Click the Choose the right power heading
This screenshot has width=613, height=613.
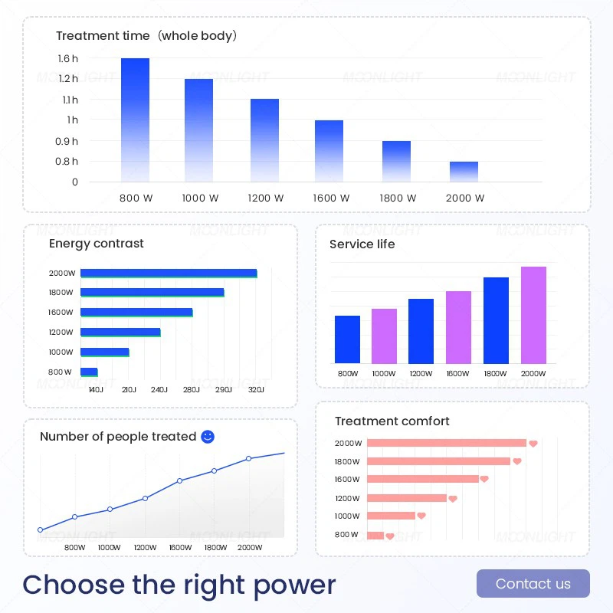179,585
